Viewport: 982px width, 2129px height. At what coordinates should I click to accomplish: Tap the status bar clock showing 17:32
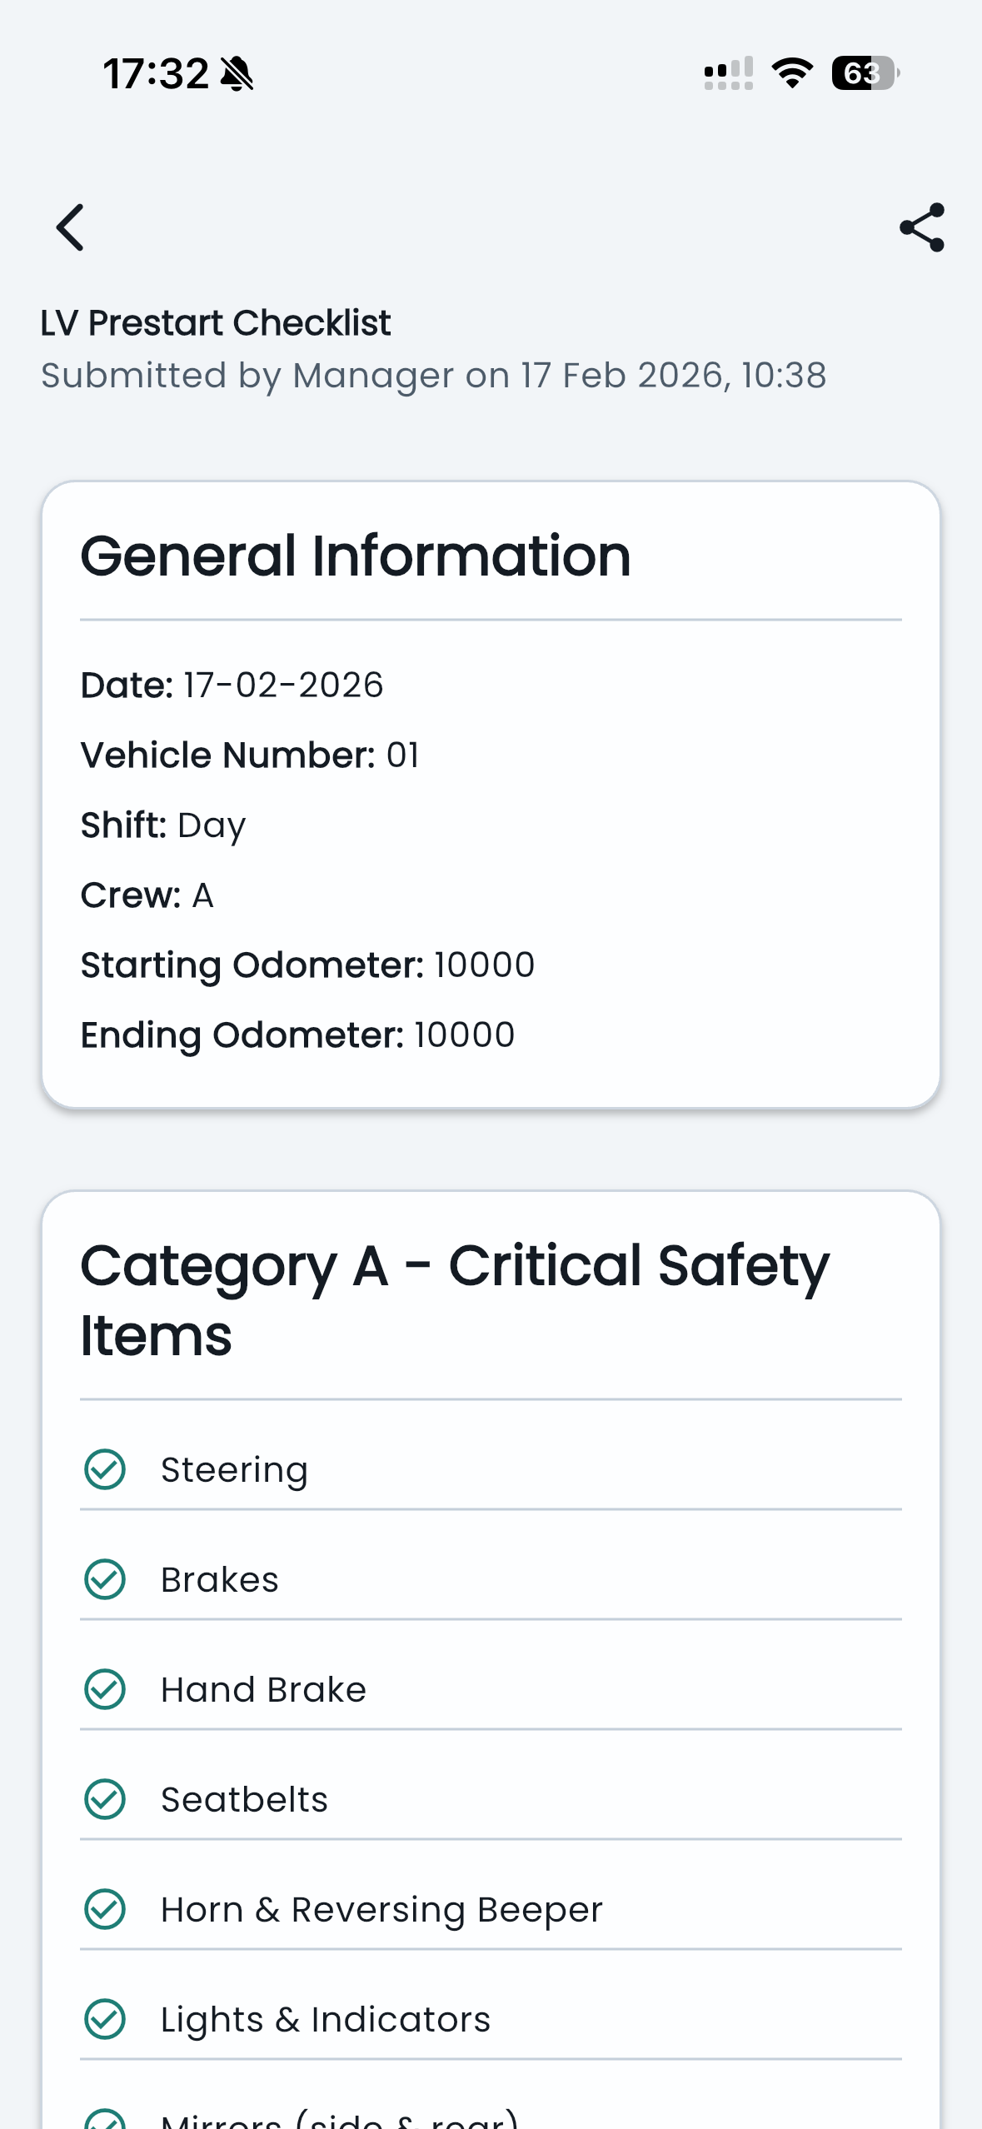[156, 74]
